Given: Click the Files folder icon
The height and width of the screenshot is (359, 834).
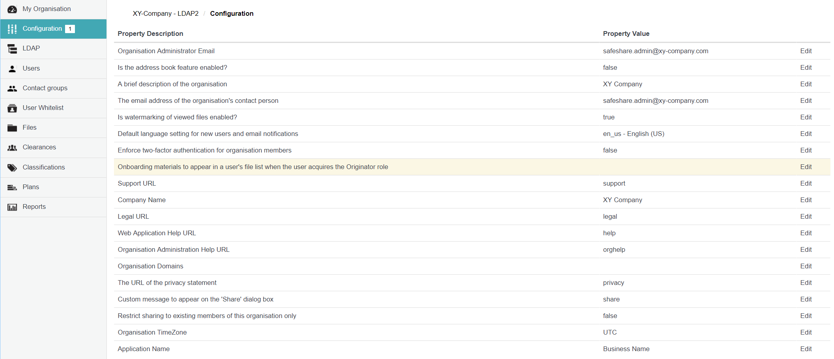Looking at the screenshot, I should [x=12, y=128].
